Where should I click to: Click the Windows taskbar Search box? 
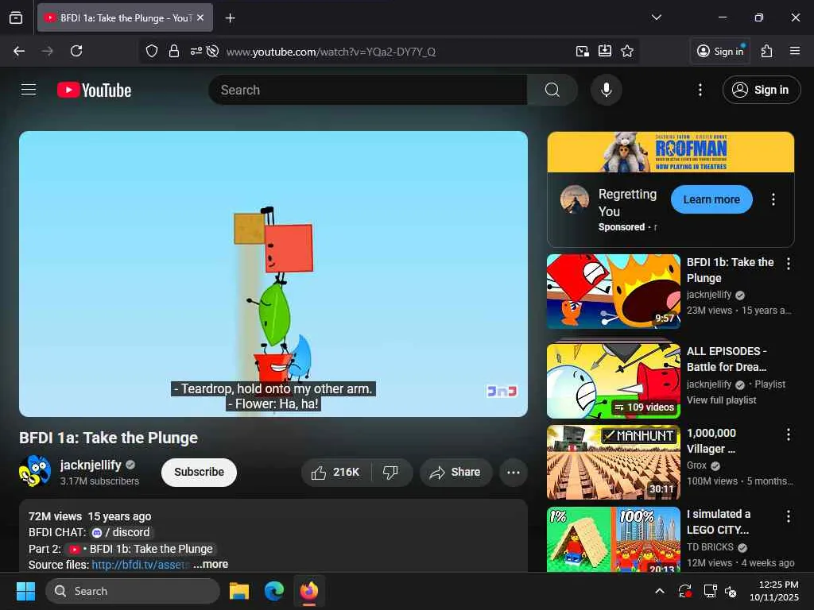click(133, 591)
